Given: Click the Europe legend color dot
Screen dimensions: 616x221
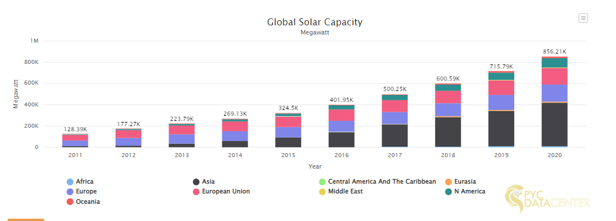Looking at the screenshot, I should 70,192.
